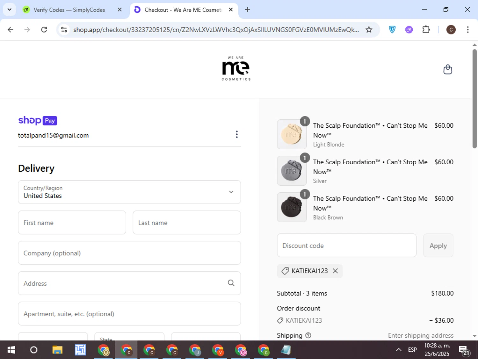The height and width of the screenshot is (359, 478).
Task: Focus the First name field
Action: tap(72, 222)
